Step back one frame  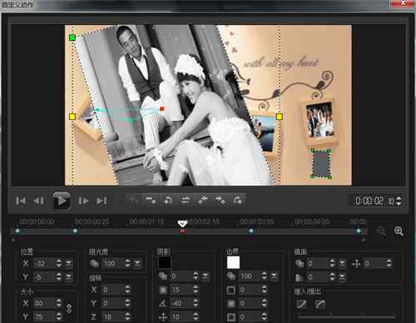[x=38, y=201]
